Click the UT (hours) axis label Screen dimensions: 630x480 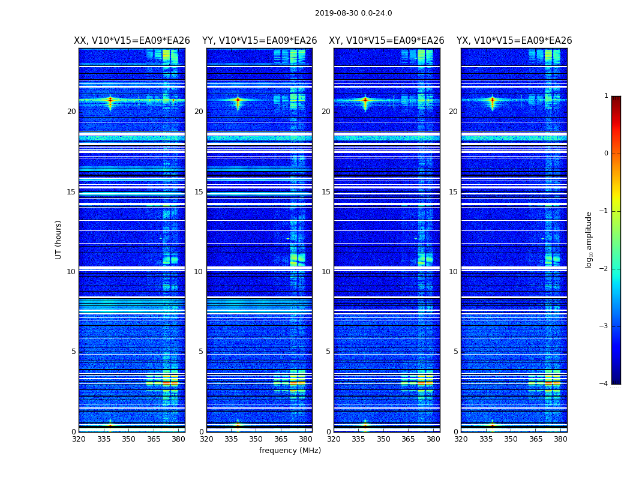pos(59,239)
